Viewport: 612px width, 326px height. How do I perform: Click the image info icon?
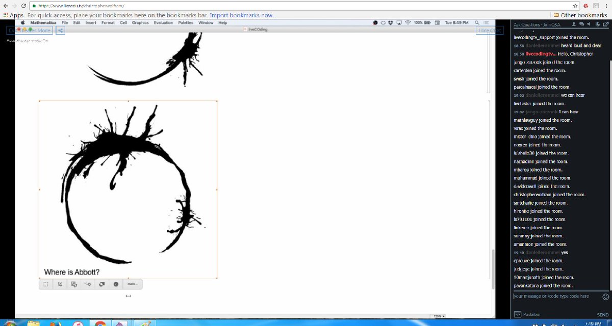(x=116, y=284)
